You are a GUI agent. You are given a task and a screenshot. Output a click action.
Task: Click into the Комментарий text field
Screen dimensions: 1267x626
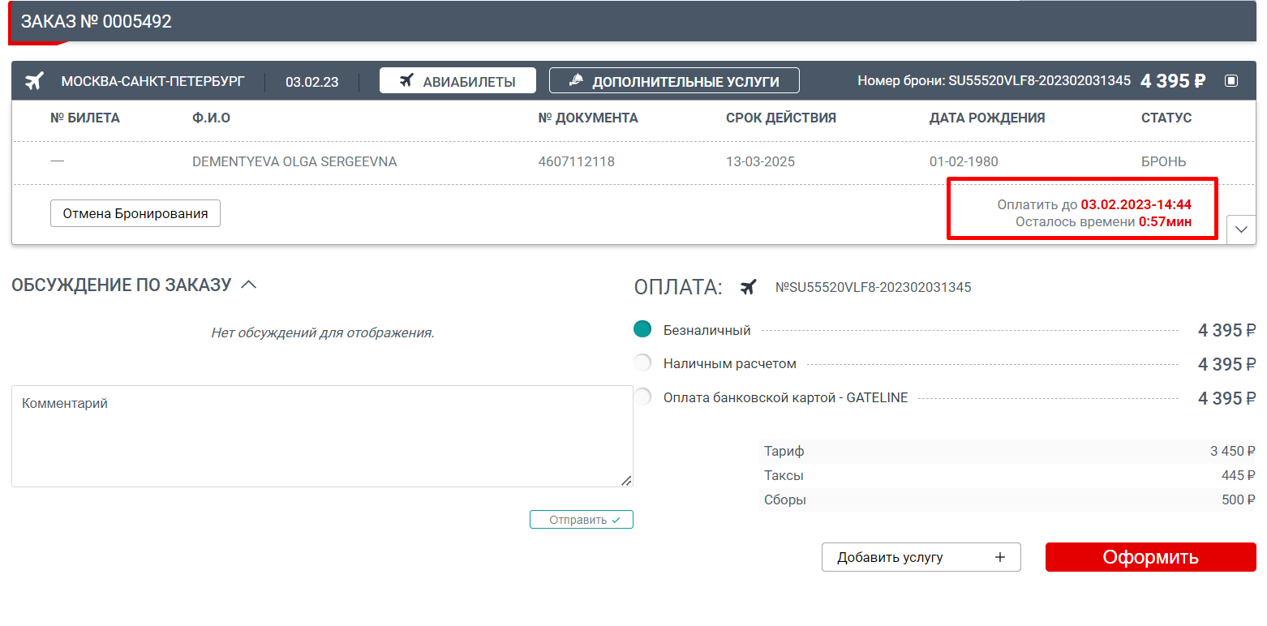click(322, 436)
